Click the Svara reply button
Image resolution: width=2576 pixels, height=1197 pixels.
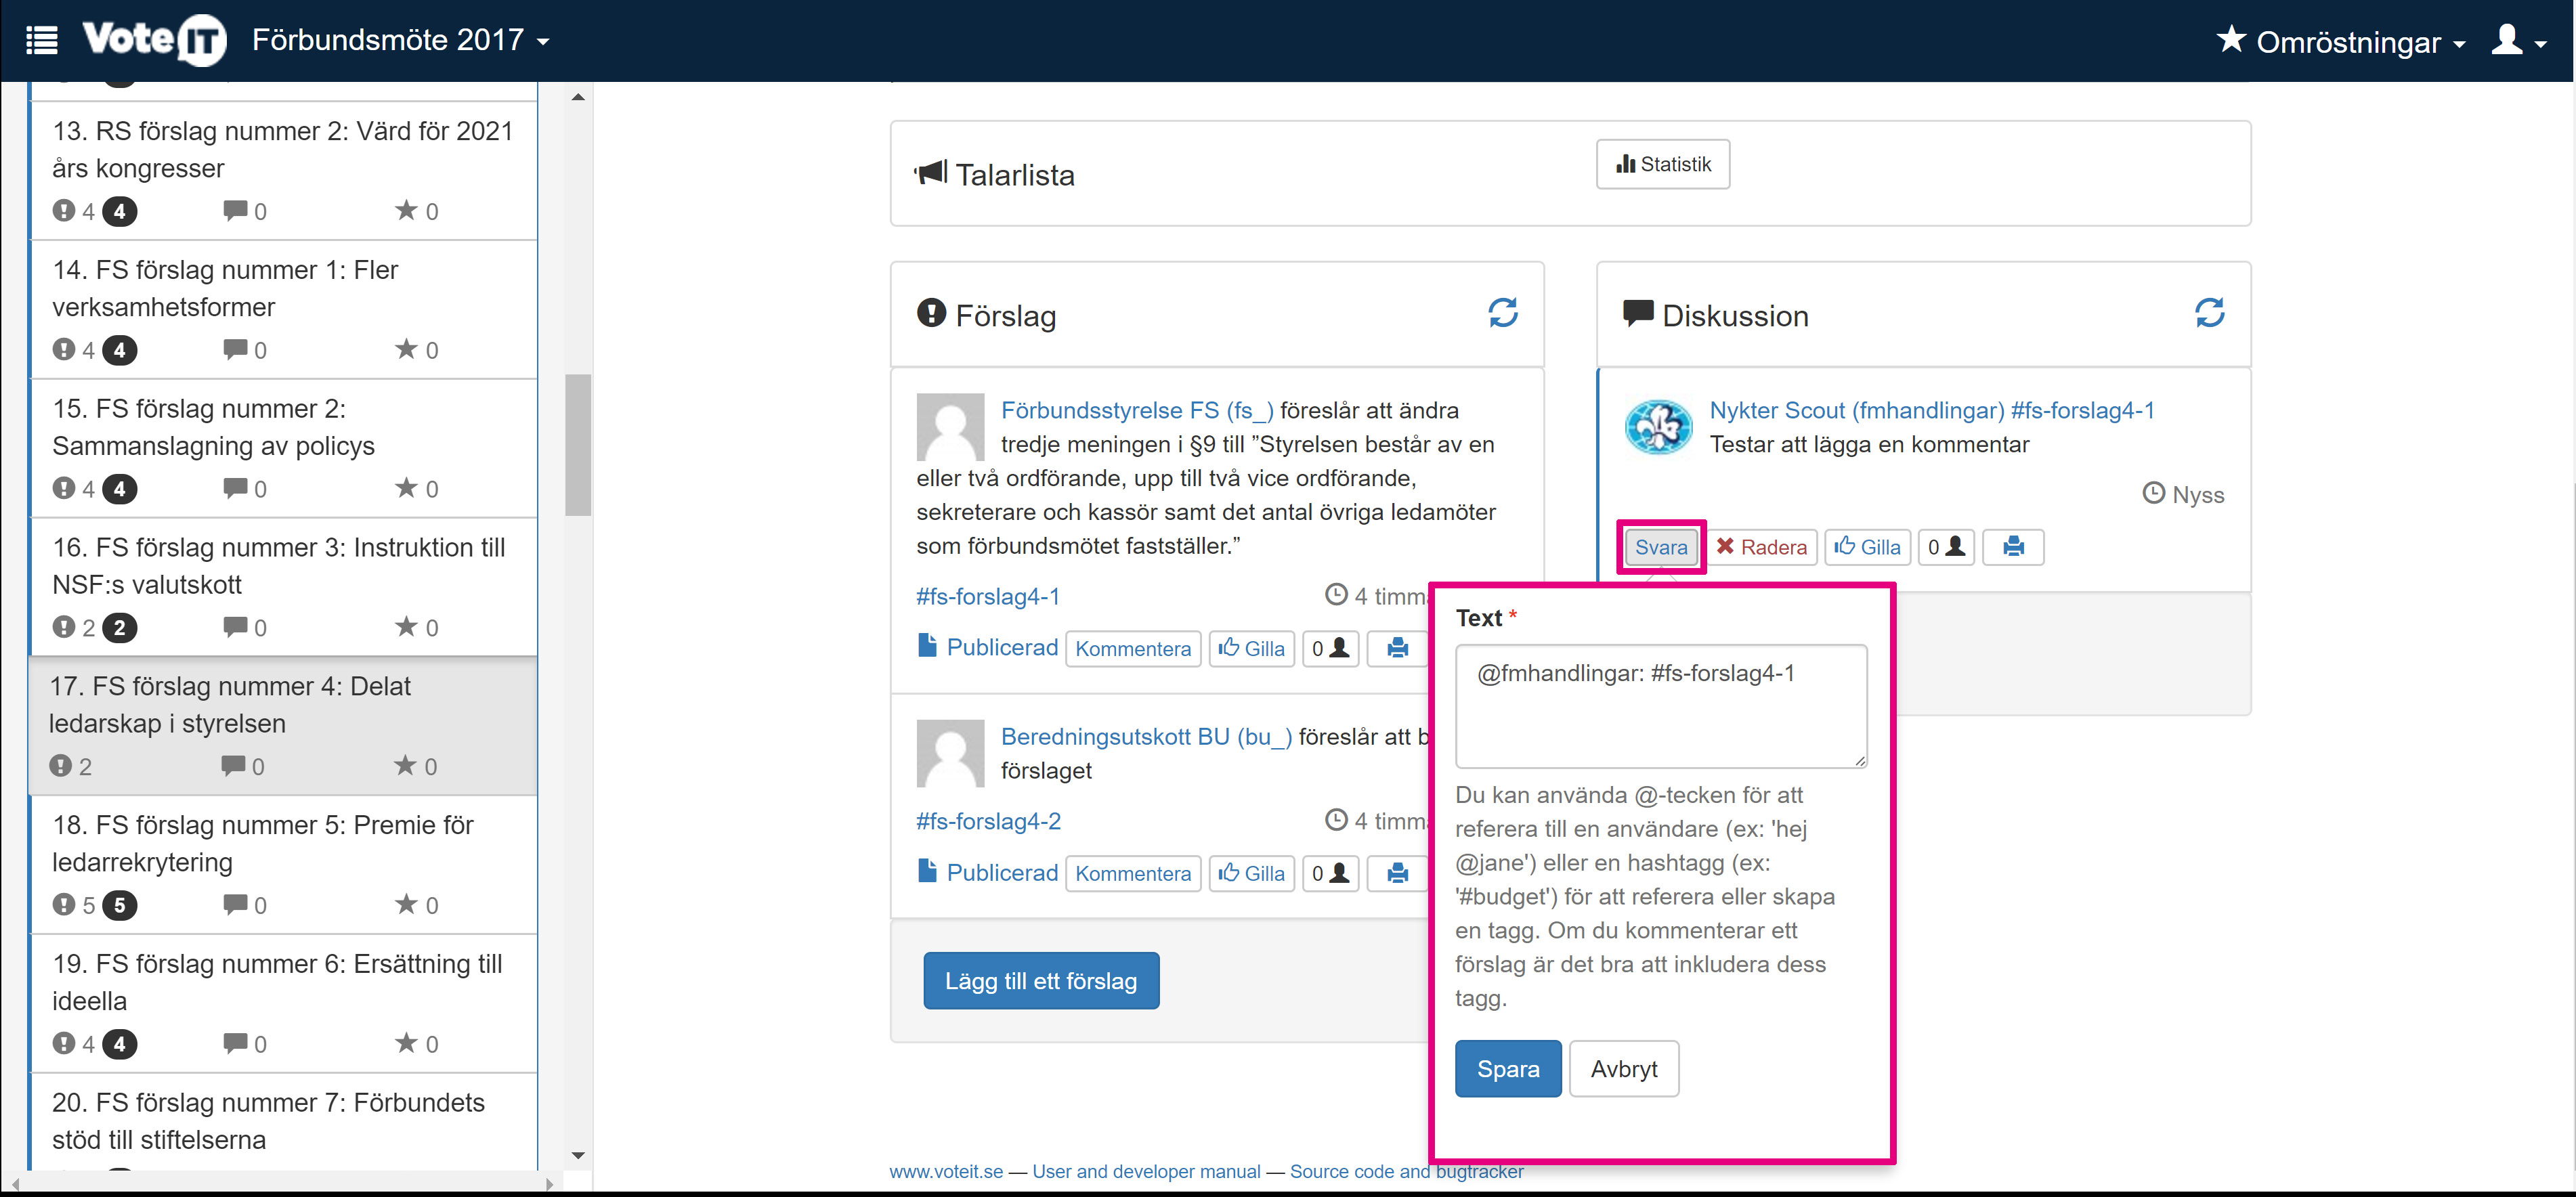click(x=1661, y=547)
